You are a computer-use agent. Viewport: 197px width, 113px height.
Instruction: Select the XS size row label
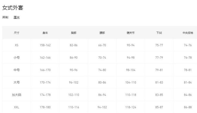pos(17,45)
